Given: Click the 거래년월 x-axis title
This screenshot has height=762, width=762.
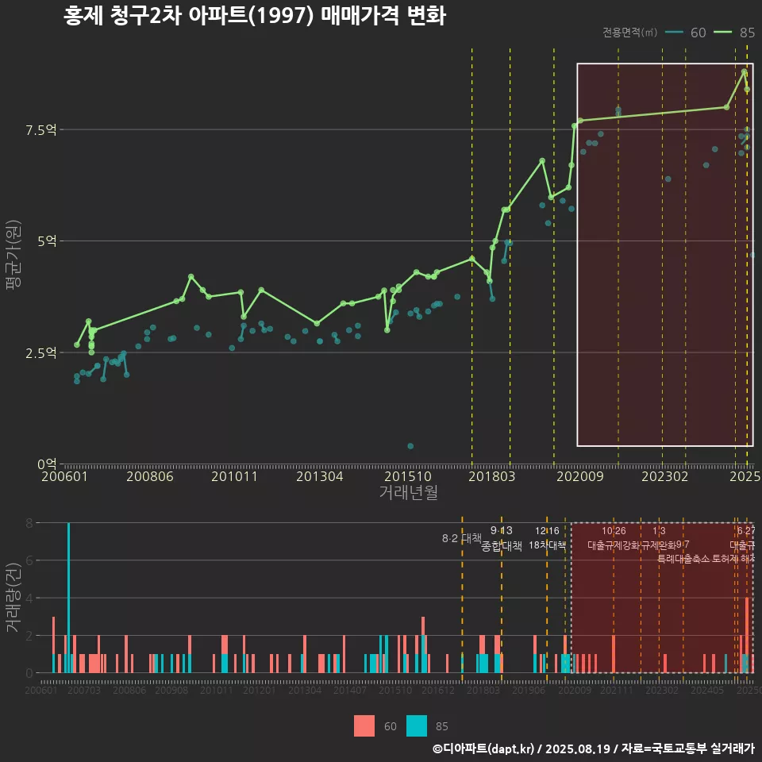Looking at the screenshot, I should pyautogui.click(x=408, y=492).
